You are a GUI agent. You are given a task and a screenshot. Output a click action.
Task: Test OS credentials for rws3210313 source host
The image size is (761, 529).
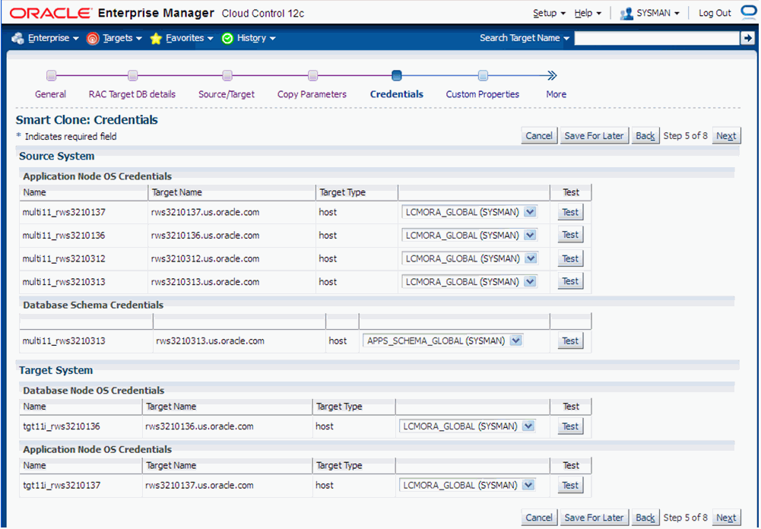[x=570, y=281]
